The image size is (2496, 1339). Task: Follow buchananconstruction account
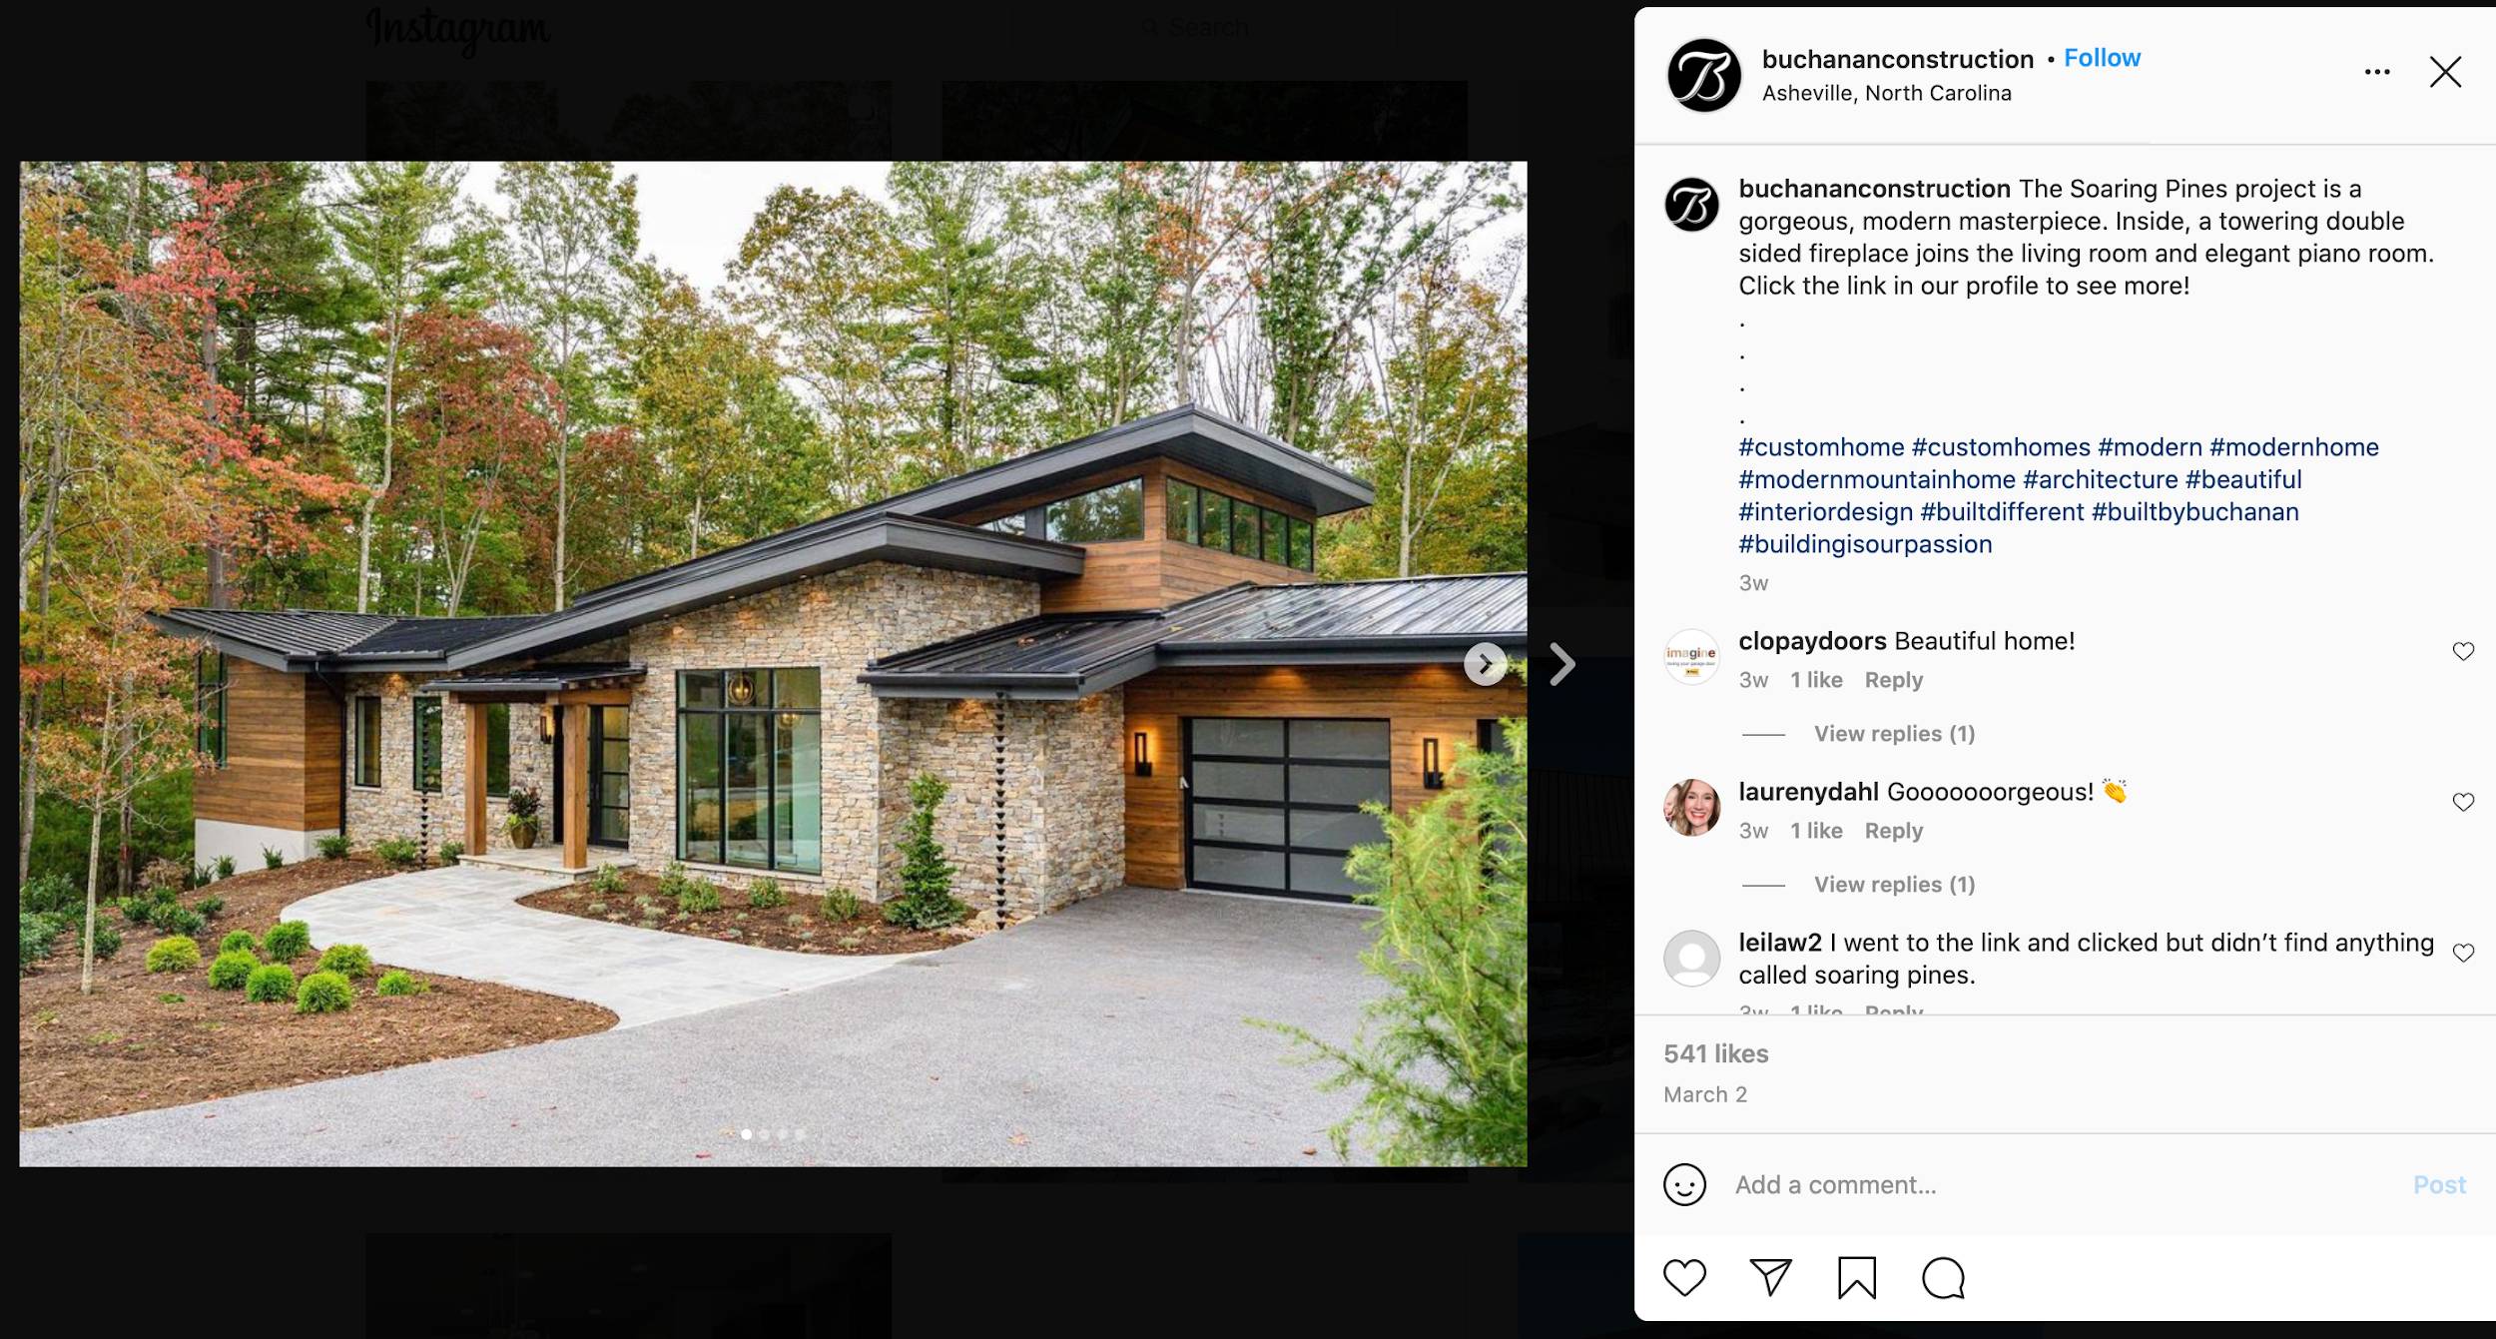click(x=2102, y=58)
